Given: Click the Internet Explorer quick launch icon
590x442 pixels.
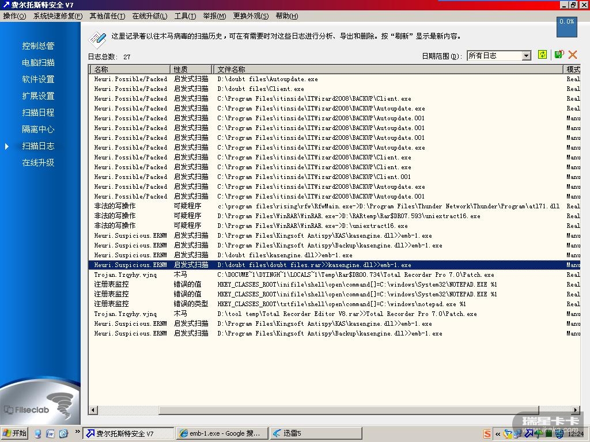Looking at the screenshot, I should pyautogui.click(x=63, y=433).
